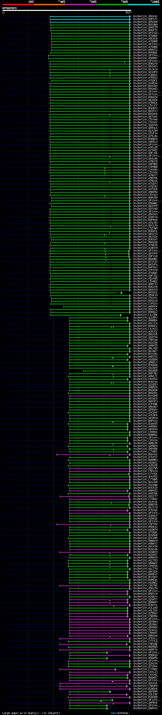162x715 pixels.
Task: Click the UniRef100_A6SQC9 label
Action: (145, 398)
